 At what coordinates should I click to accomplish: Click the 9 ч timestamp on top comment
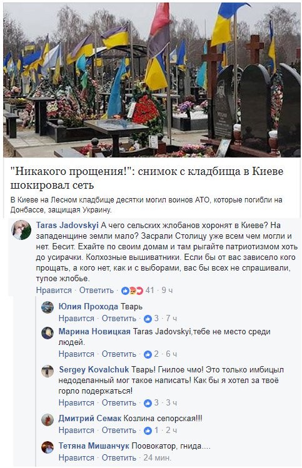coord(168,291)
